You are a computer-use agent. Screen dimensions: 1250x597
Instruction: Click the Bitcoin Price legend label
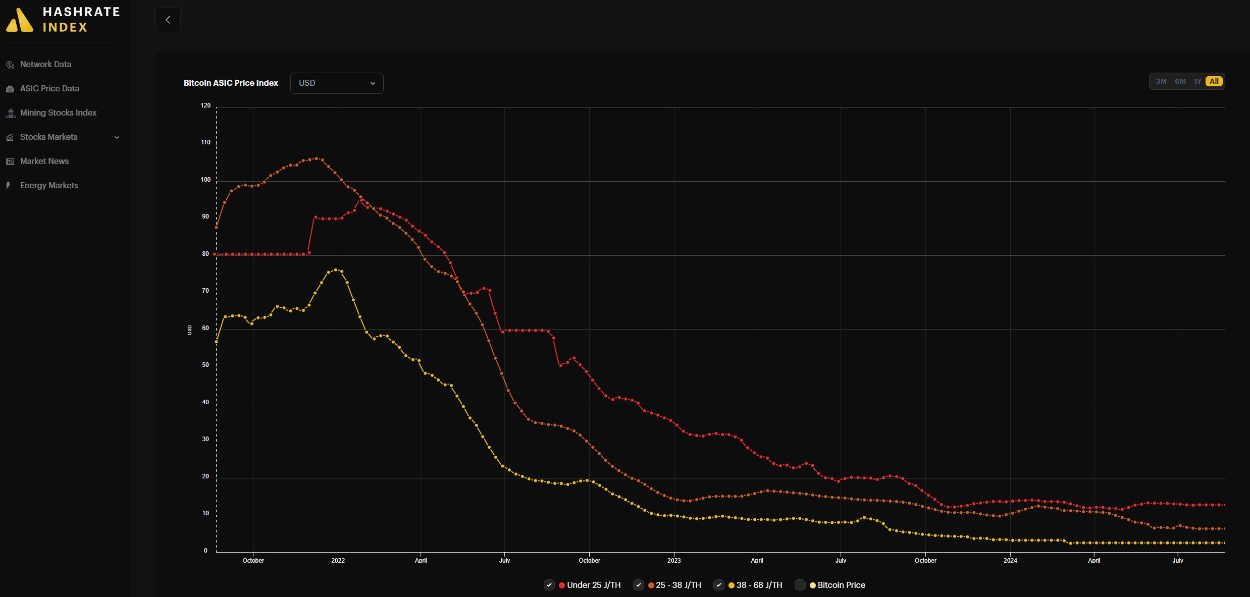842,585
